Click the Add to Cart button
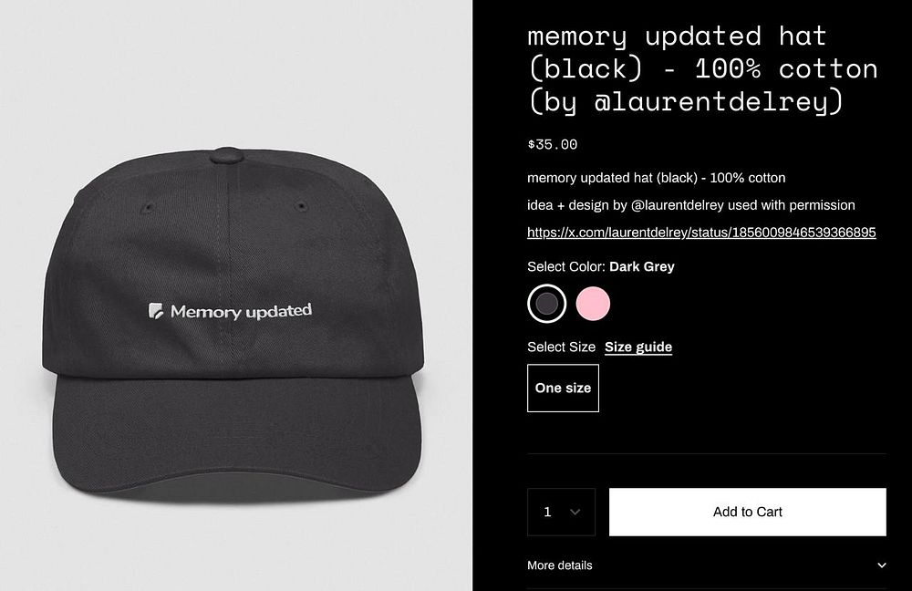 [x=748, y=512]
